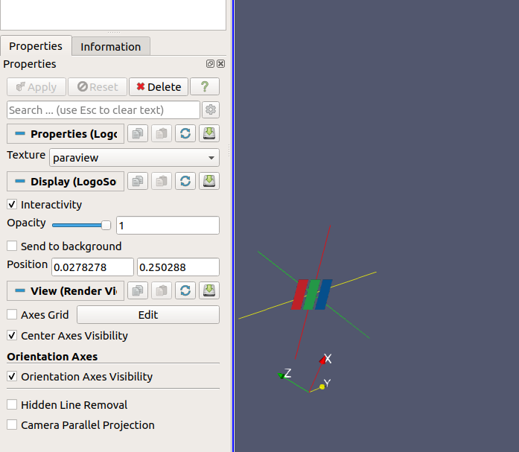Click the ParaView logo in render view

[x=311, y=294]
